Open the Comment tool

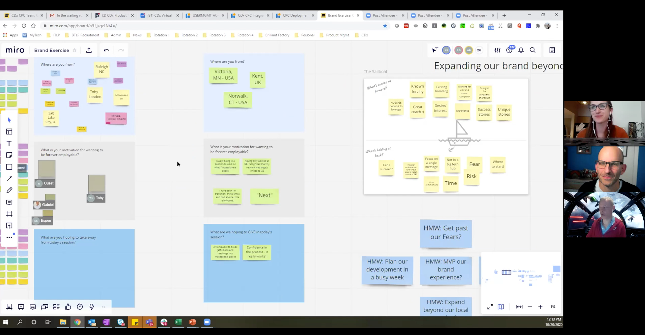(9, 202)
